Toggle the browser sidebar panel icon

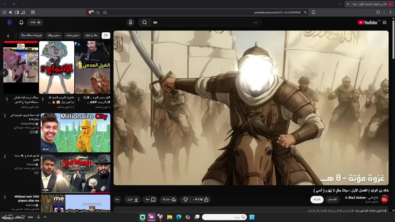pos(17,12)
